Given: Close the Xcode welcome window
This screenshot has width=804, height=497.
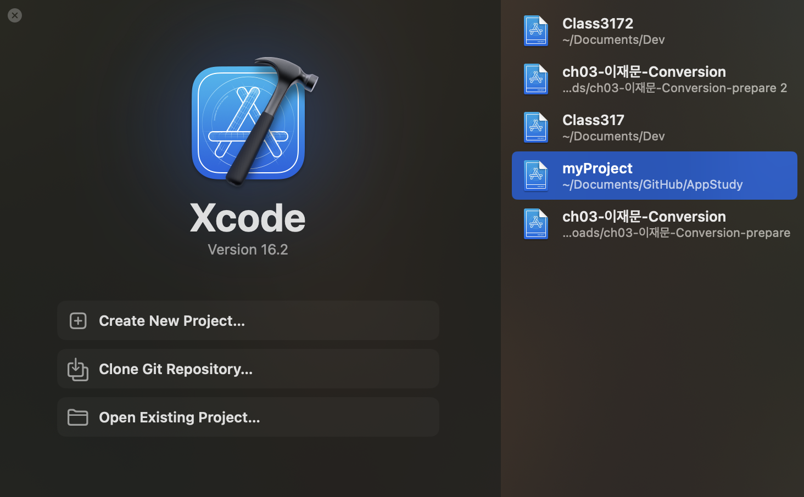Looking at the screenshot, I should [15, 15].
